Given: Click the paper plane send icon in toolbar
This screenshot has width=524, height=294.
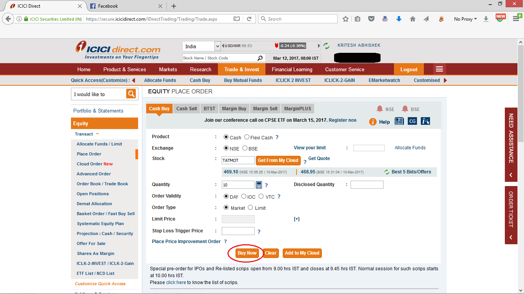Looking at the screenshot, I should click(x=426, y=19).
